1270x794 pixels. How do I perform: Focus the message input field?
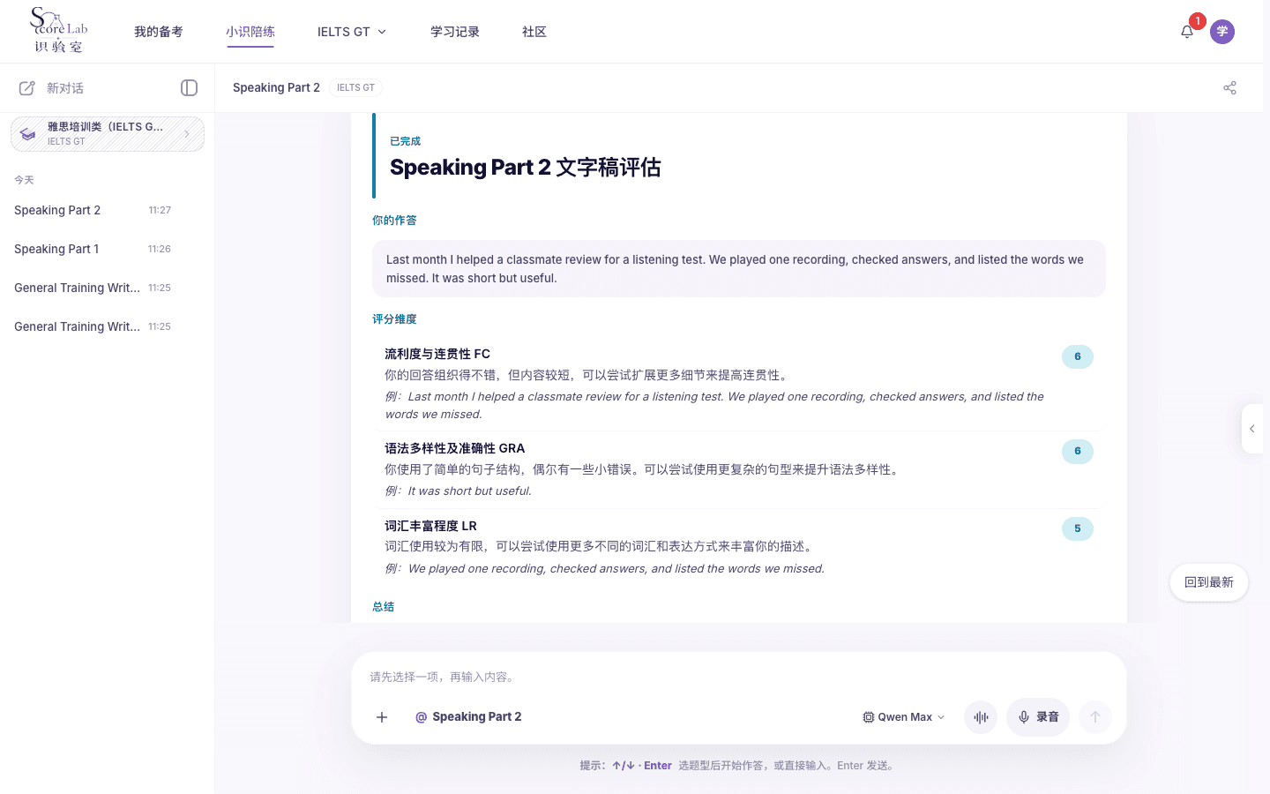tap(739, 677)
